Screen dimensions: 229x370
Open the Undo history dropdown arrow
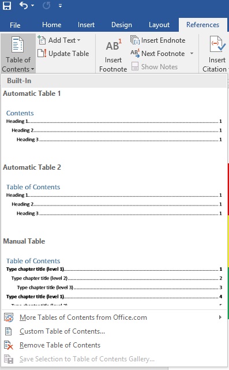(32, 6)
